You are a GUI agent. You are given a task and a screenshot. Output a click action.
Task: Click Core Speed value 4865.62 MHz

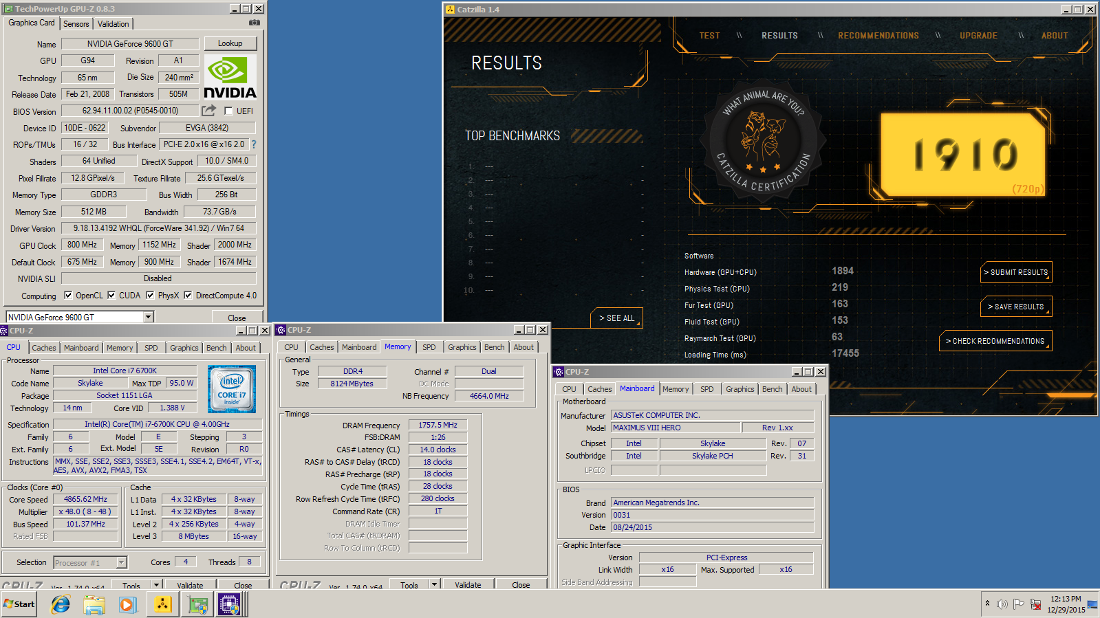85,499
